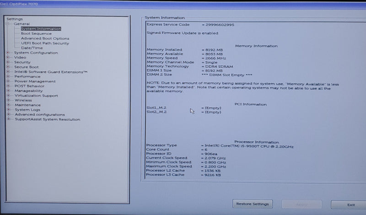Screen dimensions: 366x215
Task: Click the PCI Information heading
Action: point(250,104)
